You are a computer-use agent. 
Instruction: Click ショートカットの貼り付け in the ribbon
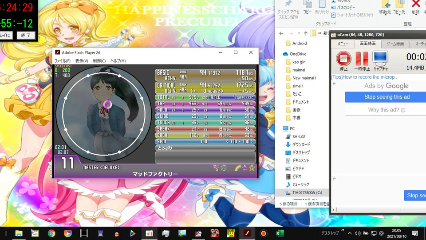point(352,15)
